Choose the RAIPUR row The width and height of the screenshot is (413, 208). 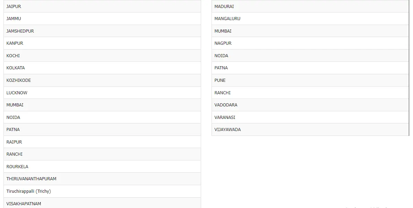coord(14,142)
